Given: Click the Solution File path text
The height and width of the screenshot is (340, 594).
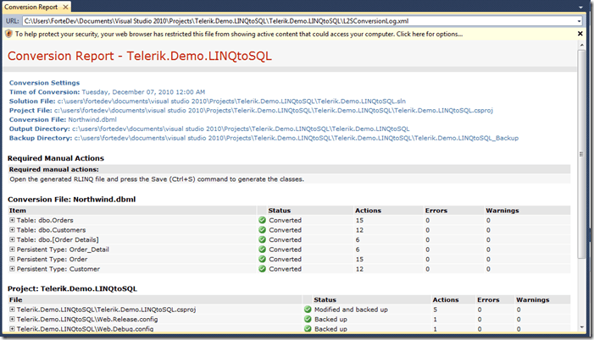Looking at the screenshot, I should (231, 101).
